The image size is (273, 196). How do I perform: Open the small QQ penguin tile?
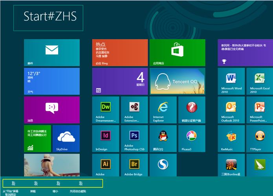[x=163, y=139]
